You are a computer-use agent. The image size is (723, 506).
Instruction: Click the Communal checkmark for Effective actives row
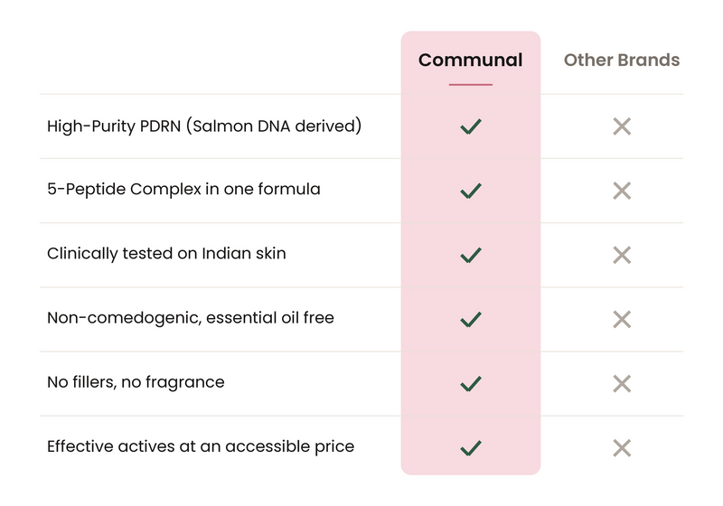470,448
